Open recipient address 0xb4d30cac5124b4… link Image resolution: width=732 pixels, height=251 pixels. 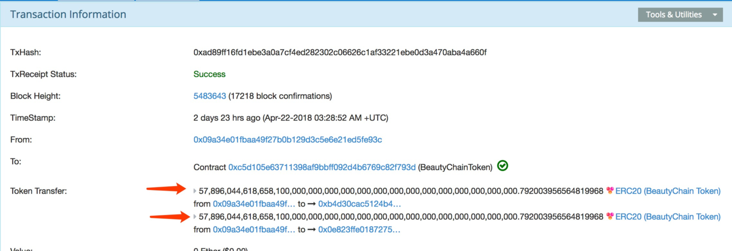[x=360, y=204]
